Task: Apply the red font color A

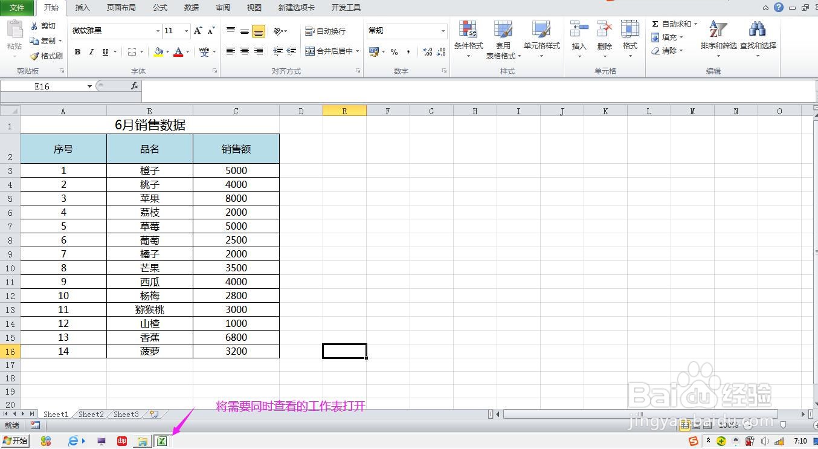Action: tap(178, 52)
